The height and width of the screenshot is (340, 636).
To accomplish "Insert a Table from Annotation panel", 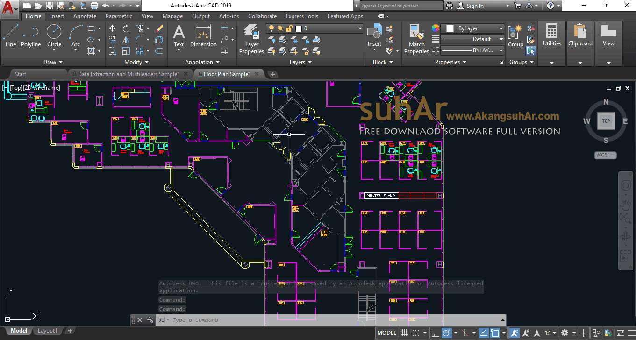I will (224, 51).
